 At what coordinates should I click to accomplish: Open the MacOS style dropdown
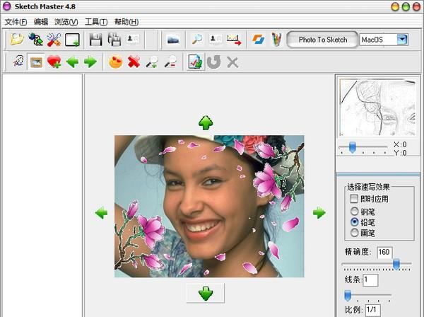click(402, 40)
